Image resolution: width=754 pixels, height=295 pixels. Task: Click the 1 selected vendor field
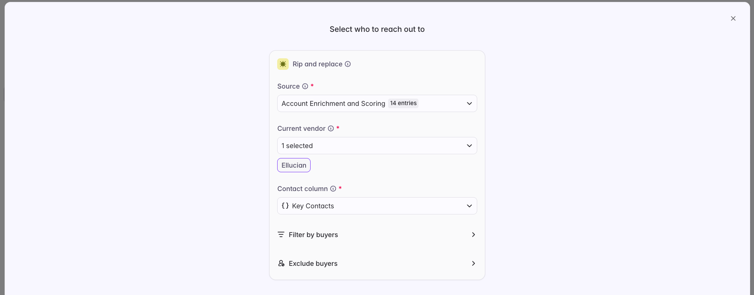click(x=377, y=146)
